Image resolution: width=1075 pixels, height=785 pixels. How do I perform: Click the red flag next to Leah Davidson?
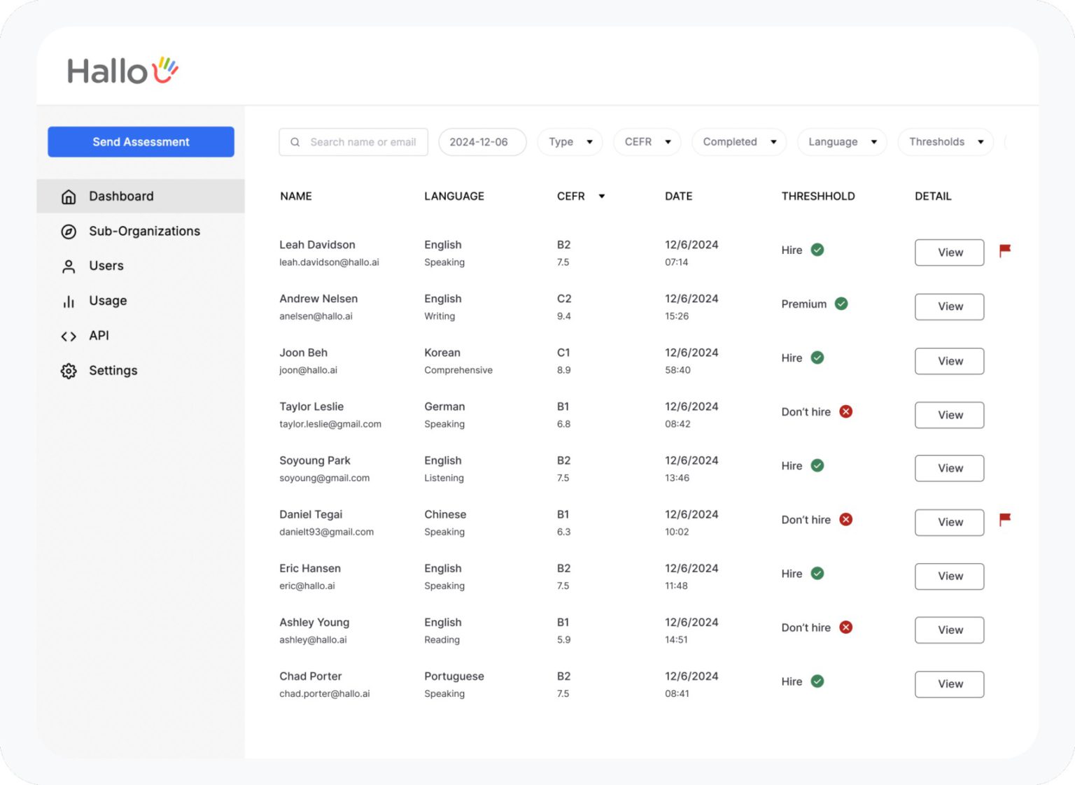(x=1006, y=249)
